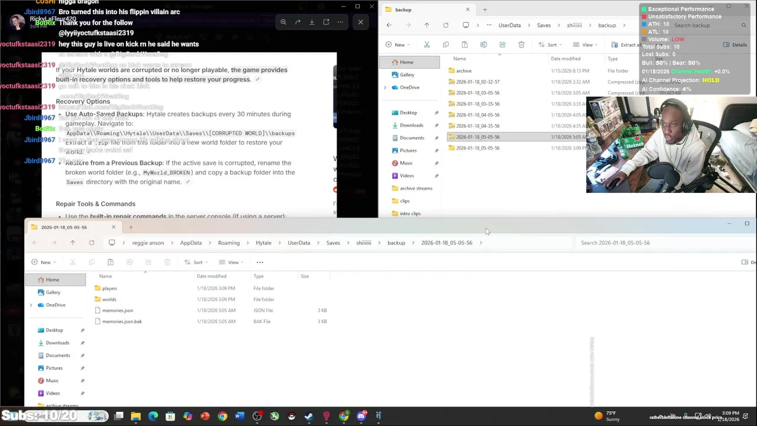Click Back arrow in backup Explorer window

point(389,25)
